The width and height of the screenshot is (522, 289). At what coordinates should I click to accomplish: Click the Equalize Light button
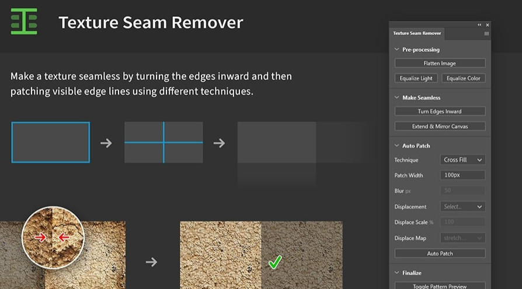pyautogui.click(x=416, y=78)
